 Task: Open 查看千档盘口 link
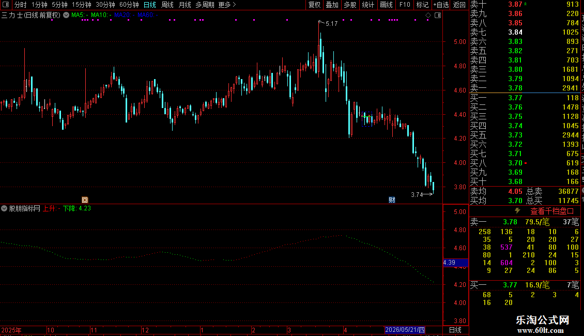[x=552, y=211]
